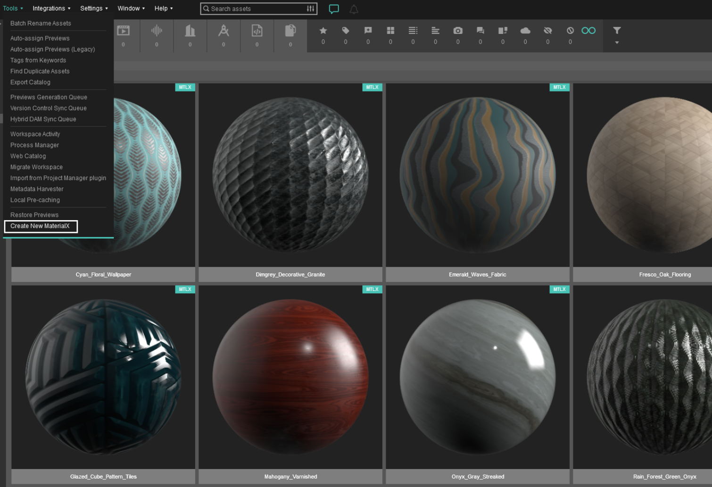Select the Onyx_Gray_Streaked thumbnail
Screen dimensions: 712x487
[478, 377]
